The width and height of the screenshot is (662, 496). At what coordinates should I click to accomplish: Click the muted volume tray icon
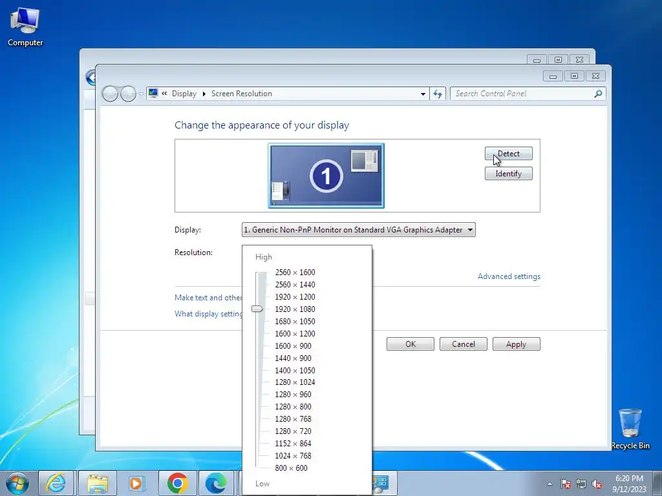(597, 484)
